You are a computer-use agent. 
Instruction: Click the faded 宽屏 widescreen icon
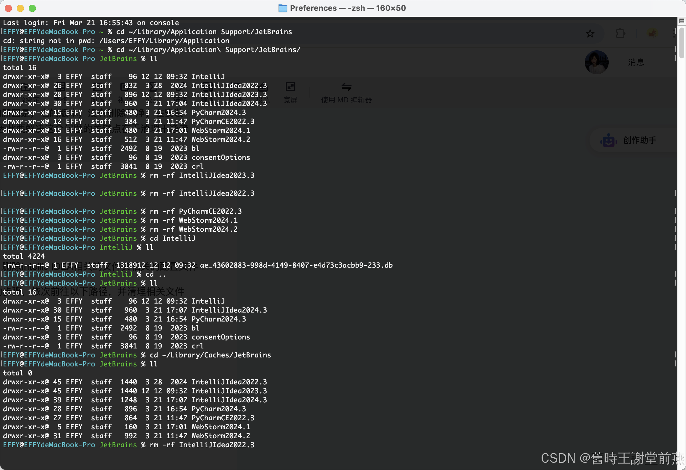(x=290, y=87)
